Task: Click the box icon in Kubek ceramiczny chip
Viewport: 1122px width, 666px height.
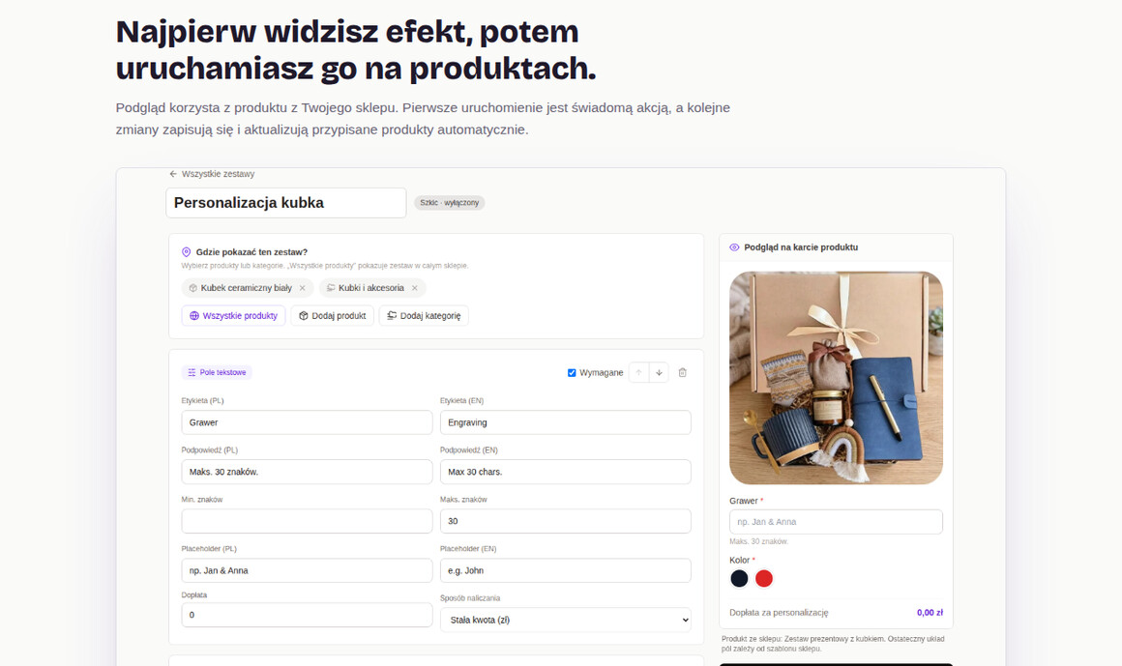Action: coord(193,288)
